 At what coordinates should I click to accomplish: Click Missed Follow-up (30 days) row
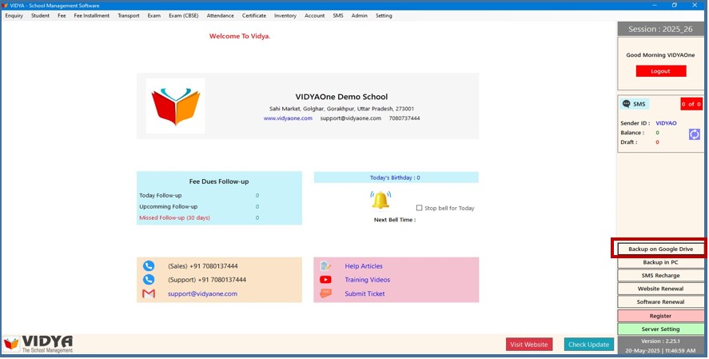tap(199, 217)
